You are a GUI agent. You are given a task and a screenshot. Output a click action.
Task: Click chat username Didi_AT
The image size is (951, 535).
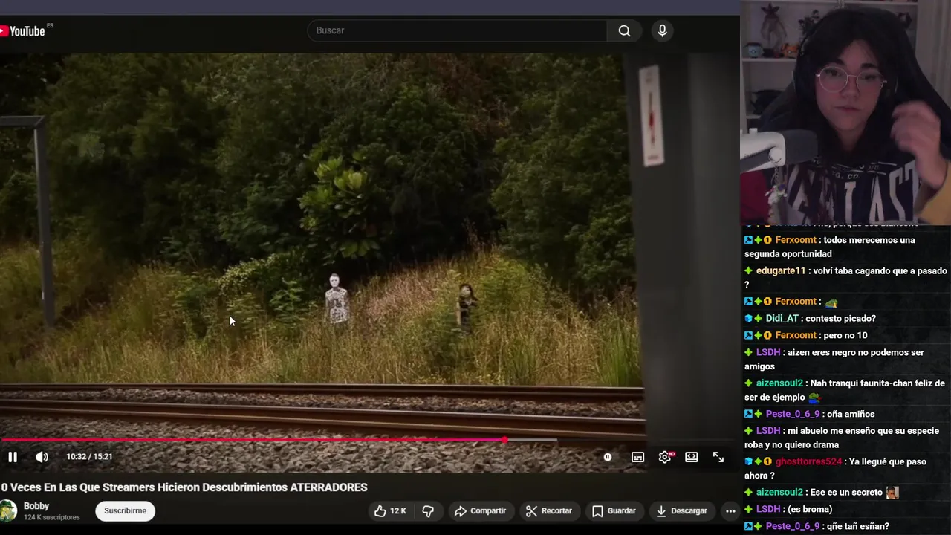782,318
